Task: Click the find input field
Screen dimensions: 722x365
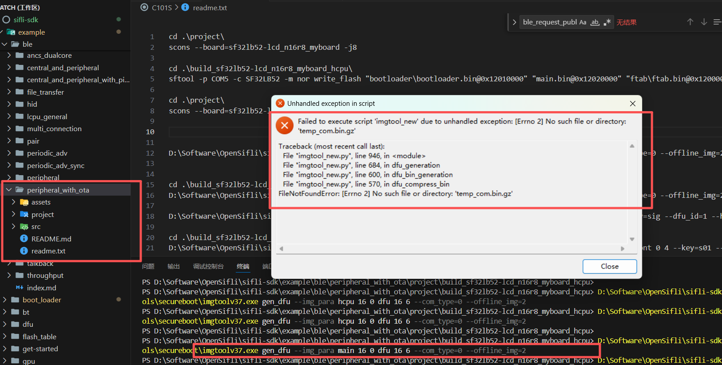Action: [x=549, y=22]
